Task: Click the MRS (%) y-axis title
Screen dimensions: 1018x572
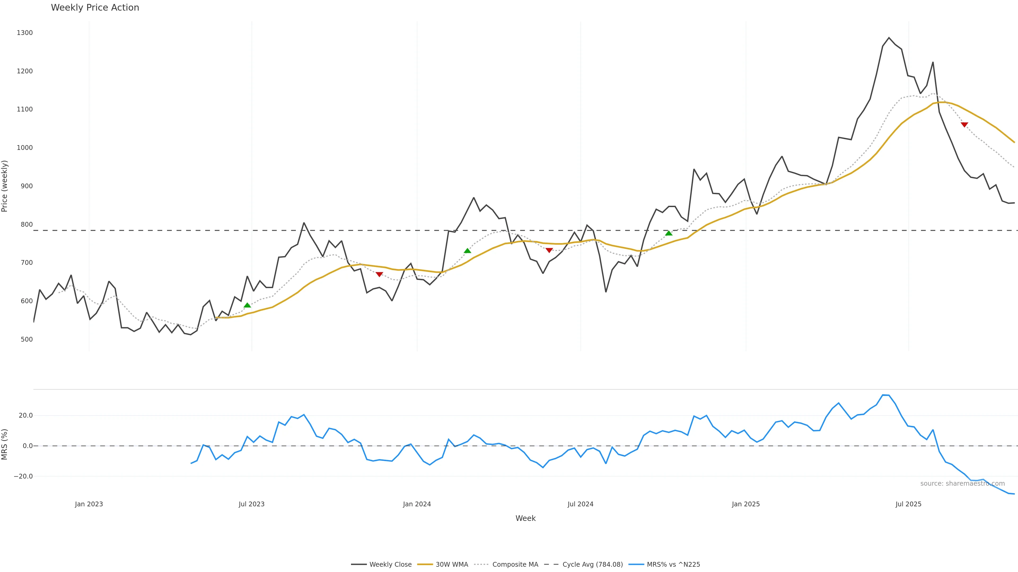Action: (5, 444)
